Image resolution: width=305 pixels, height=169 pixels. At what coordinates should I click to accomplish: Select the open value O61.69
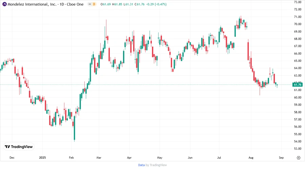pyautogui.click(x=106, y=4)
